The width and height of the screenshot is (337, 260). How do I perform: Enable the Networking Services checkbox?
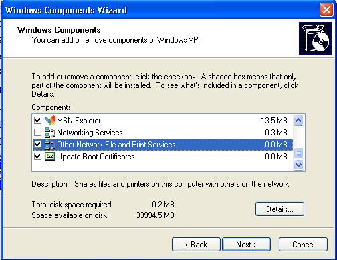tap(37, 133)
